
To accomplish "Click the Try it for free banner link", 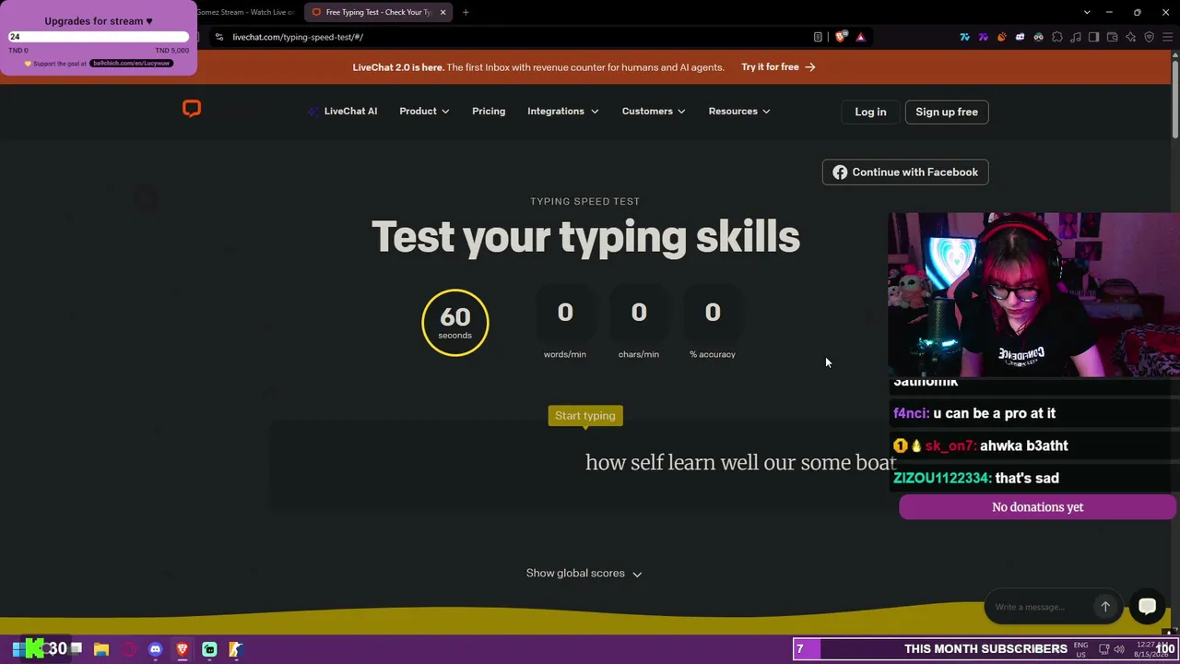I will pos(779,67).
